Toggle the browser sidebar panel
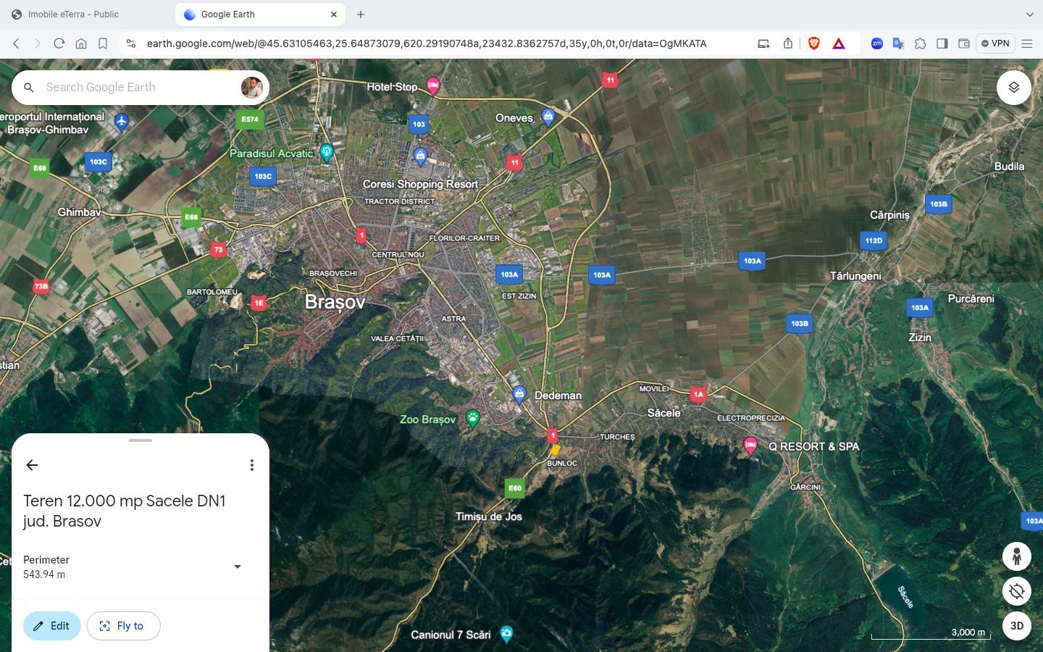This screenshot has width=1043, height=652. coord(942,43)
